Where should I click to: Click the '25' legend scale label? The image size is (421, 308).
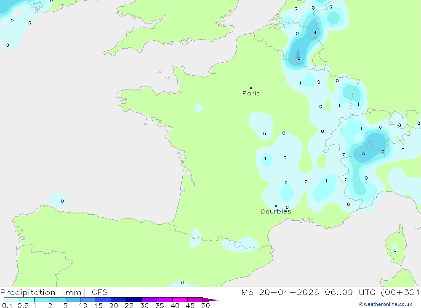tap(129, 305)
